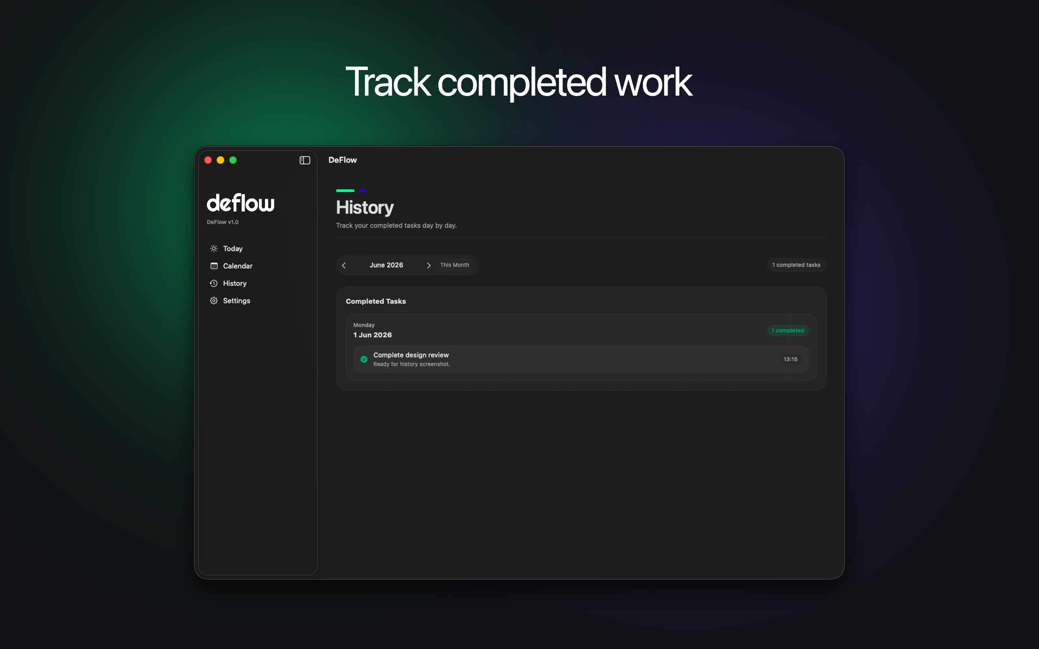Image resolution: width=1039 pixels, height=649 pixels.
Task: Minimize window with yellow button
Action: (x=221, y=160)
